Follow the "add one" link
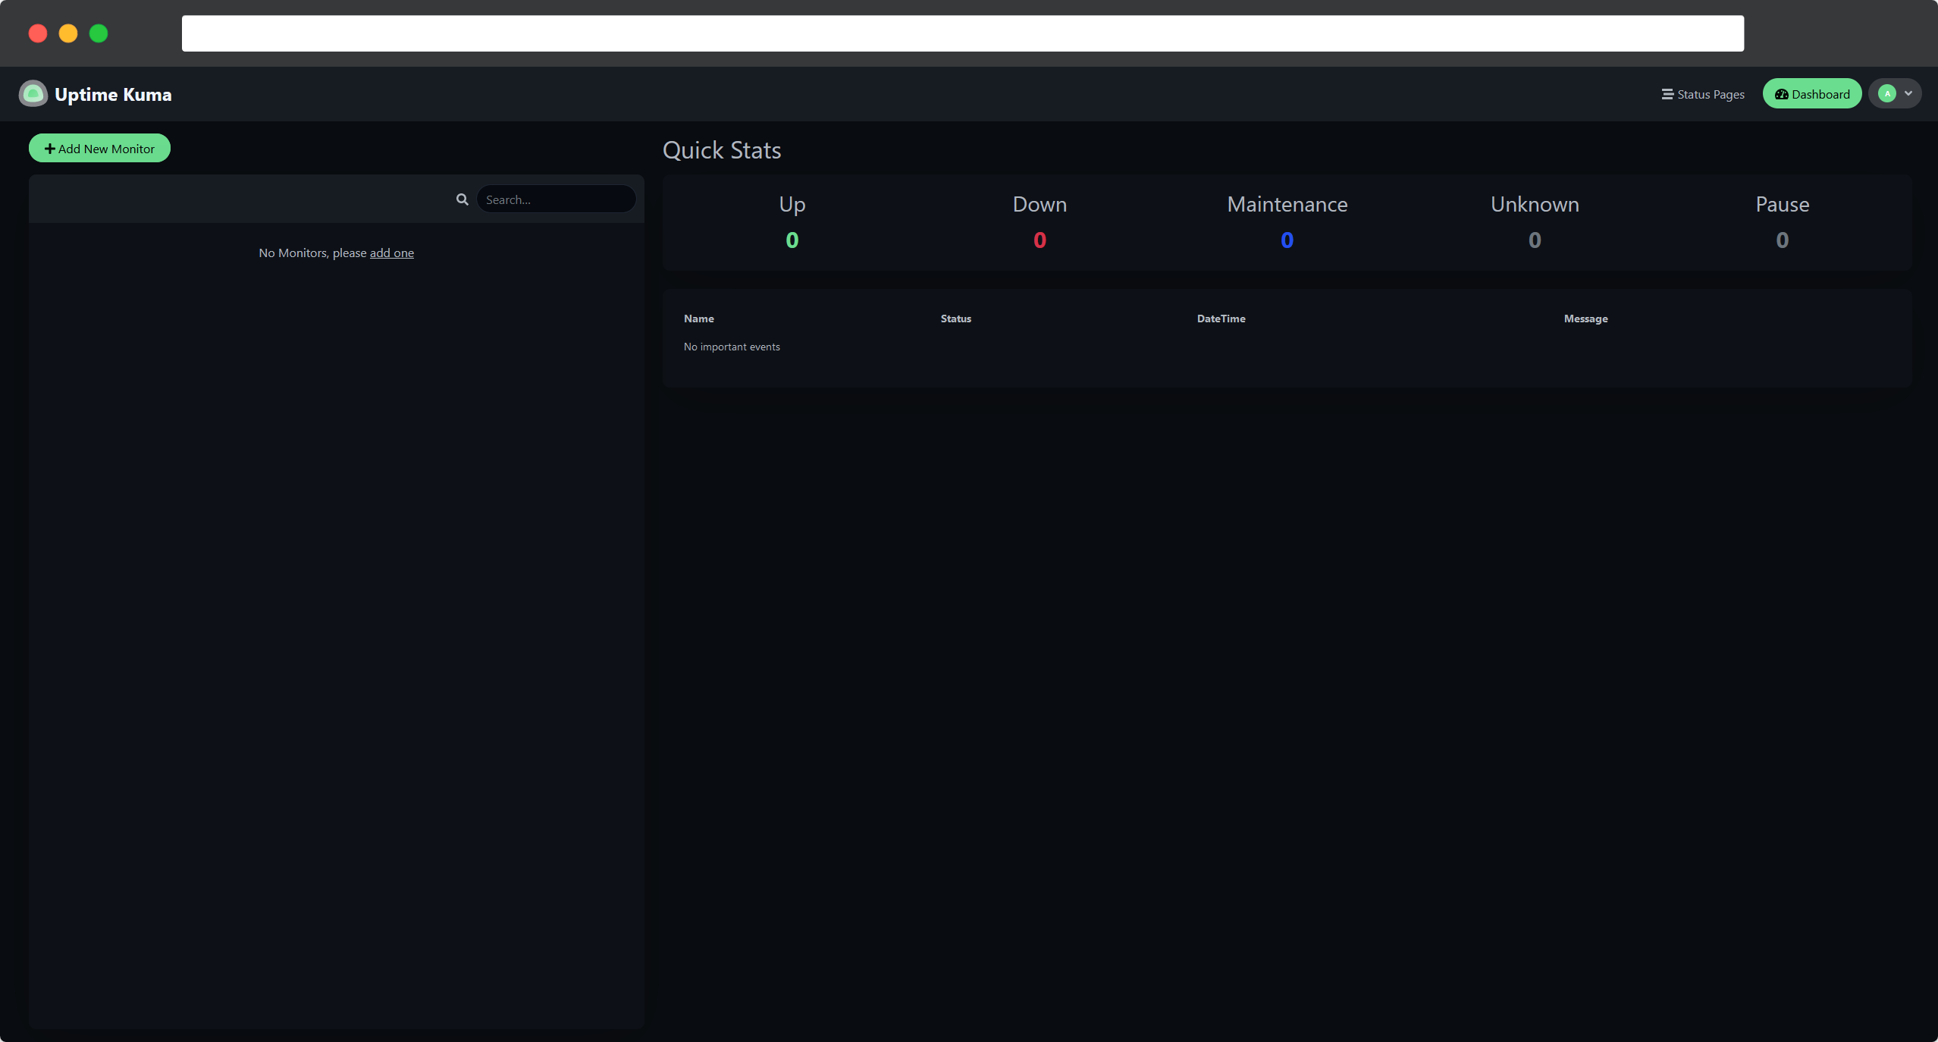Image resolution: width=1938 pixels, height=1042 pixels. coord(391,252)
